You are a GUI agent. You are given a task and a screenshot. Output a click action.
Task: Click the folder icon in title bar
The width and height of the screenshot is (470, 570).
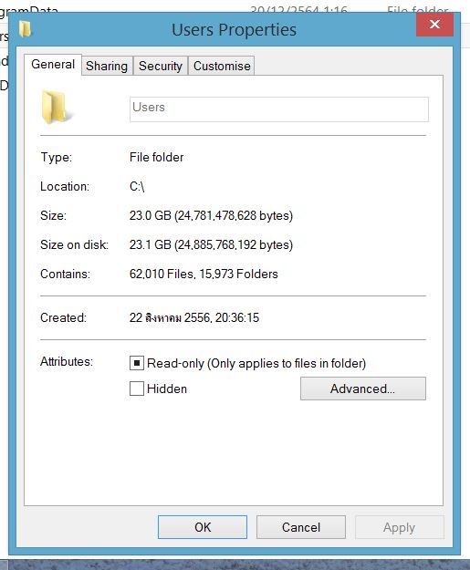click(x=26, y=29)
